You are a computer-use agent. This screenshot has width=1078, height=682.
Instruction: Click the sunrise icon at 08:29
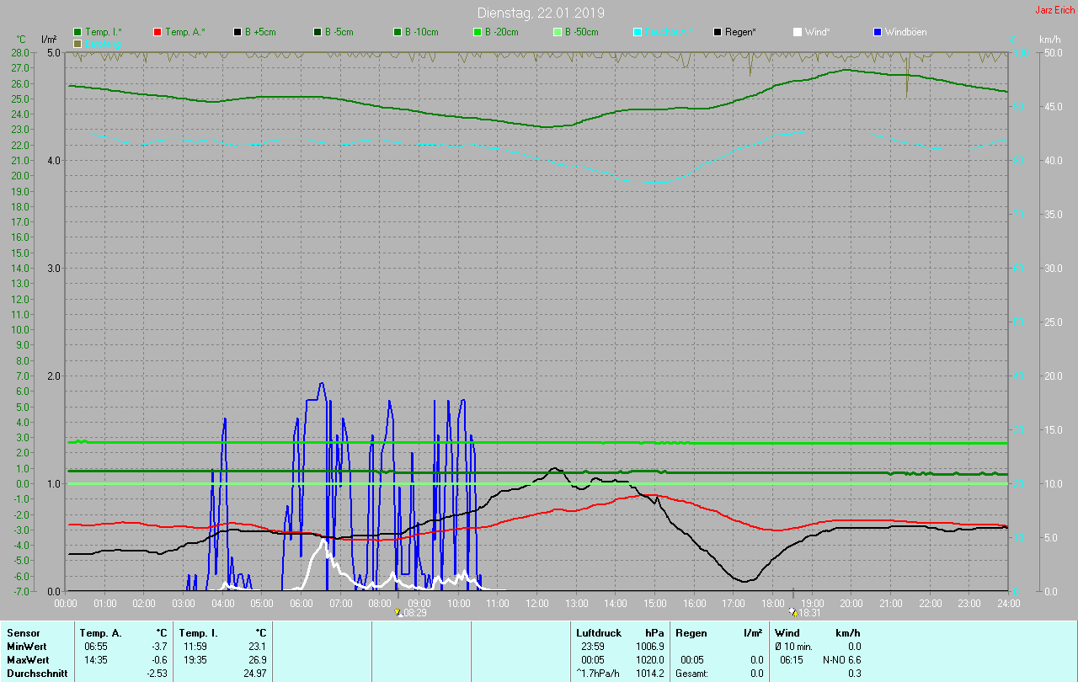[x=398, y=613]
